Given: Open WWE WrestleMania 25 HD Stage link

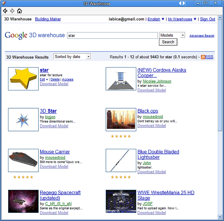Looking at the screenshot, I should pos(166,195).
